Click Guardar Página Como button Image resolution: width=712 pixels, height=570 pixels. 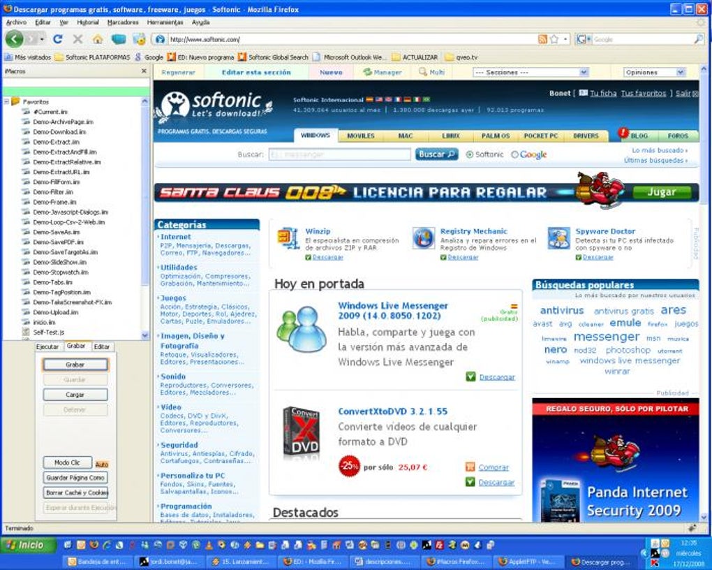click(x=75, y=478)
